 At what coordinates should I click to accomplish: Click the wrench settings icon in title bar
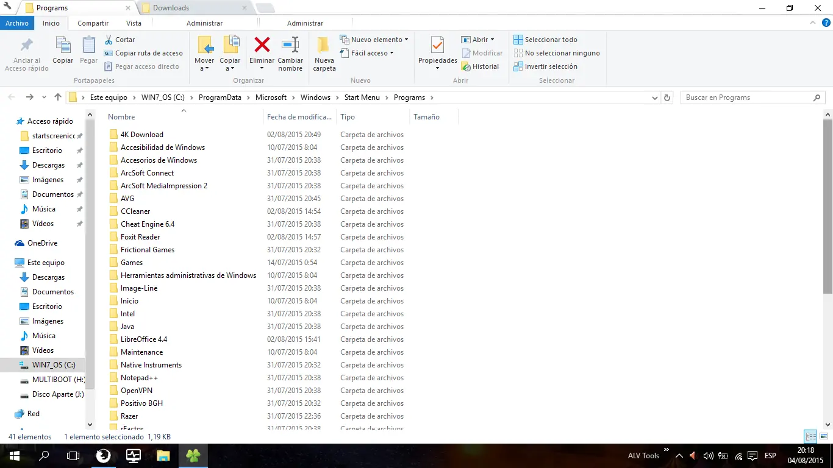coord(7,7)
